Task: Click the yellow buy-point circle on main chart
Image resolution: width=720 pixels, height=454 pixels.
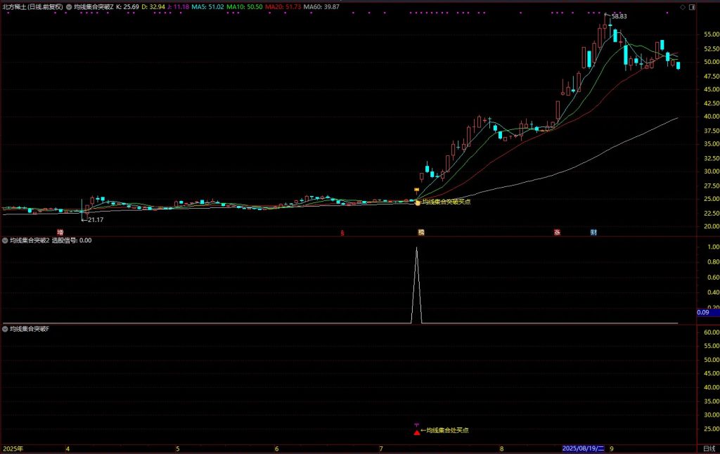Action: pyautogui.click(x=418, y=202)
